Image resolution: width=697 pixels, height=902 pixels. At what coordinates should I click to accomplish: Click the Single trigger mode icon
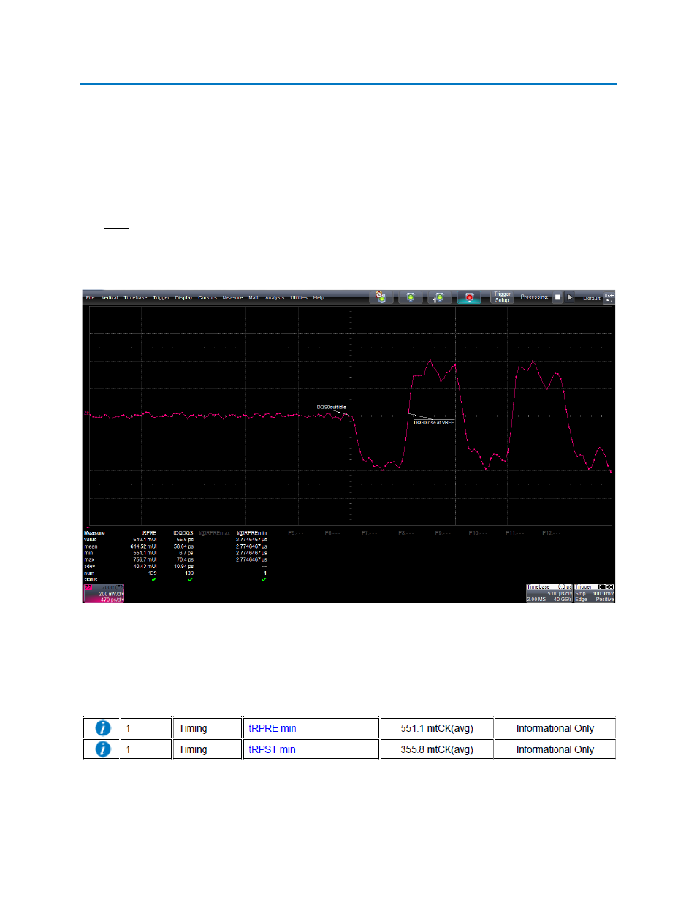tap(439, 297)
